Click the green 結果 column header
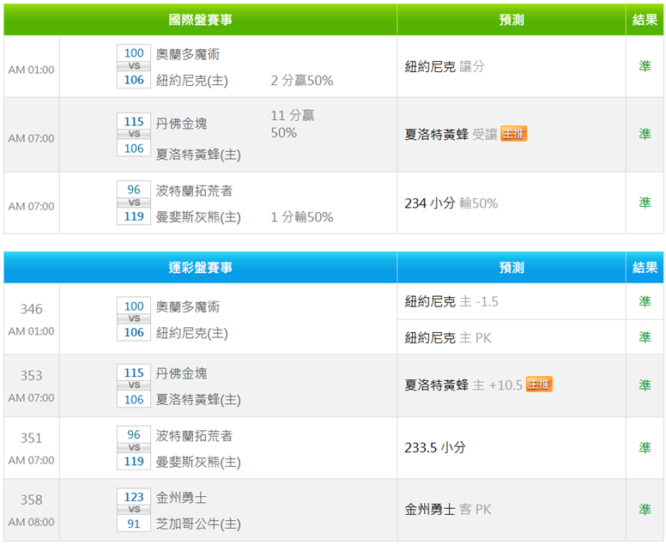This screenshot has width=666, height=545. pyautogui.click(x=645, y=20)
